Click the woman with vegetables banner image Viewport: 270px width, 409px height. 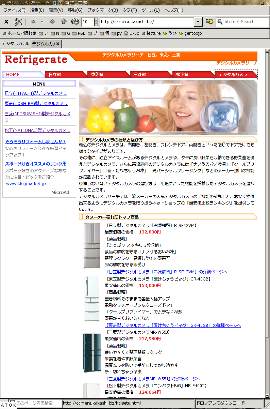[x=168, y=107]
